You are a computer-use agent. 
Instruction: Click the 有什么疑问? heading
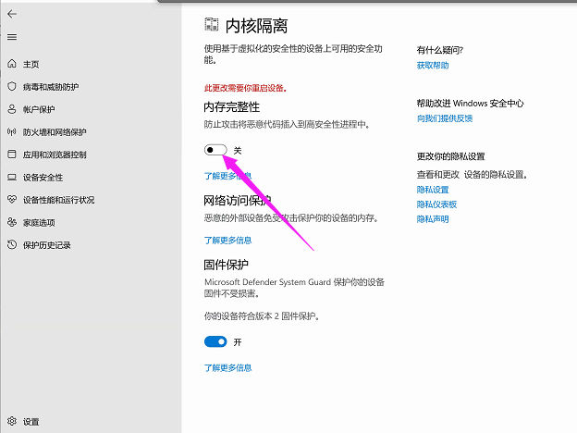click(x=440, y=50)
